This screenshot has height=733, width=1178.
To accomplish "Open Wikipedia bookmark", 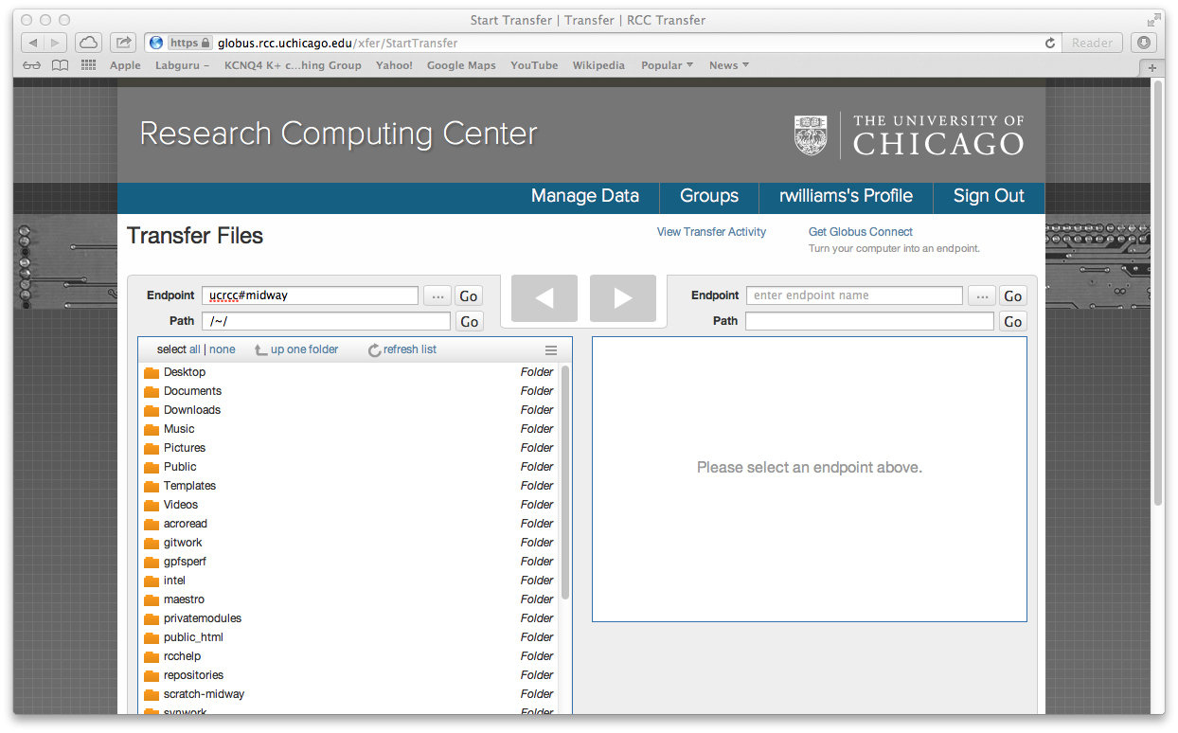I will [598, 65].
